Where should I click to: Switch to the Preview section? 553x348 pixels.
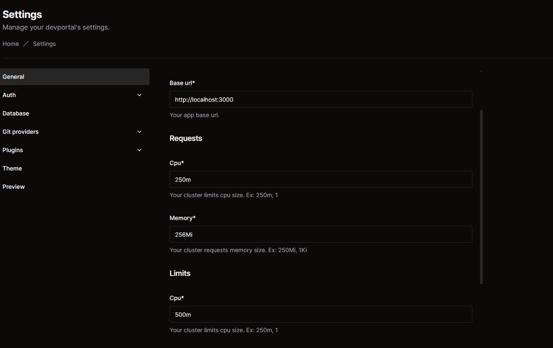[x=14, y=187]
